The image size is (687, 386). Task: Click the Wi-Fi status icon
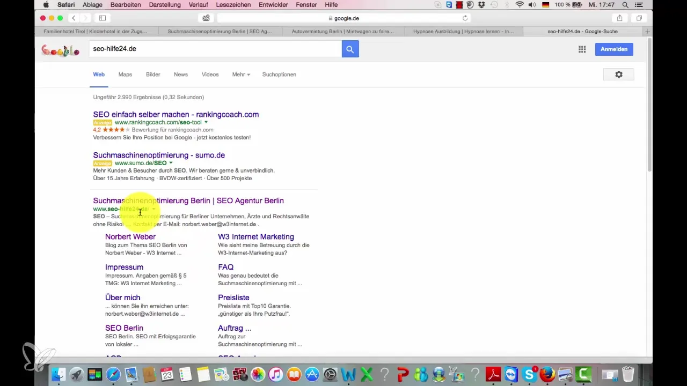pyautogui.click(x=520, y=5)
